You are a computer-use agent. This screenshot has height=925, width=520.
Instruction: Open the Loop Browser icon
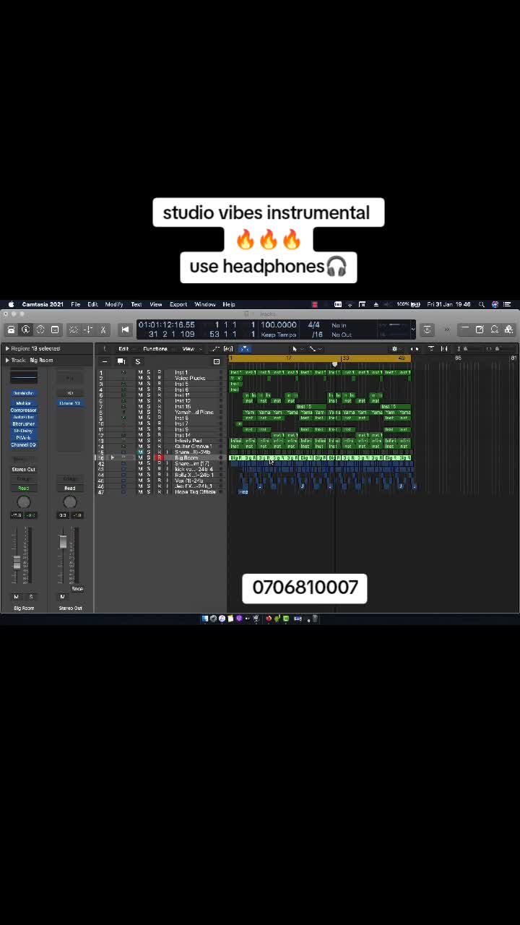[495, 330]
